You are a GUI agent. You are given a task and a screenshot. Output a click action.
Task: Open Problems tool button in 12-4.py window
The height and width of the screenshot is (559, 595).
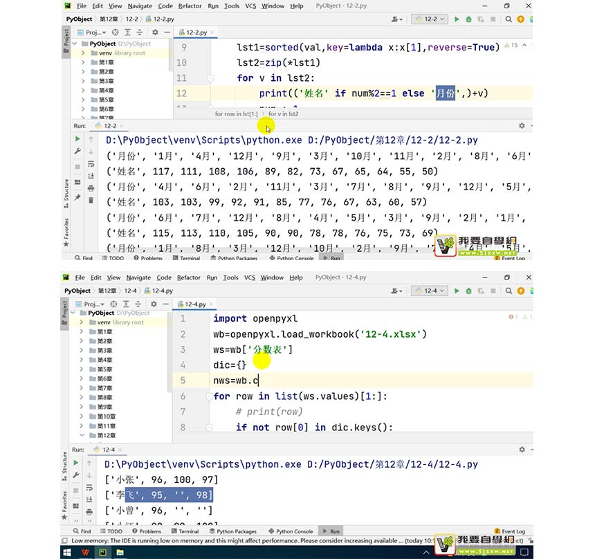click(x=147, y=531)
